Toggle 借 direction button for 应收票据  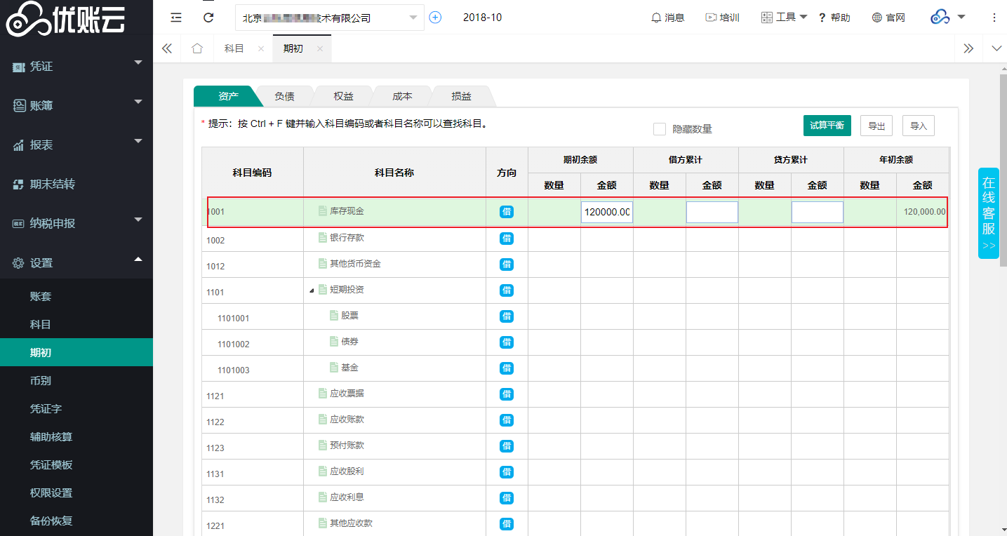click(x=507, y=394)
